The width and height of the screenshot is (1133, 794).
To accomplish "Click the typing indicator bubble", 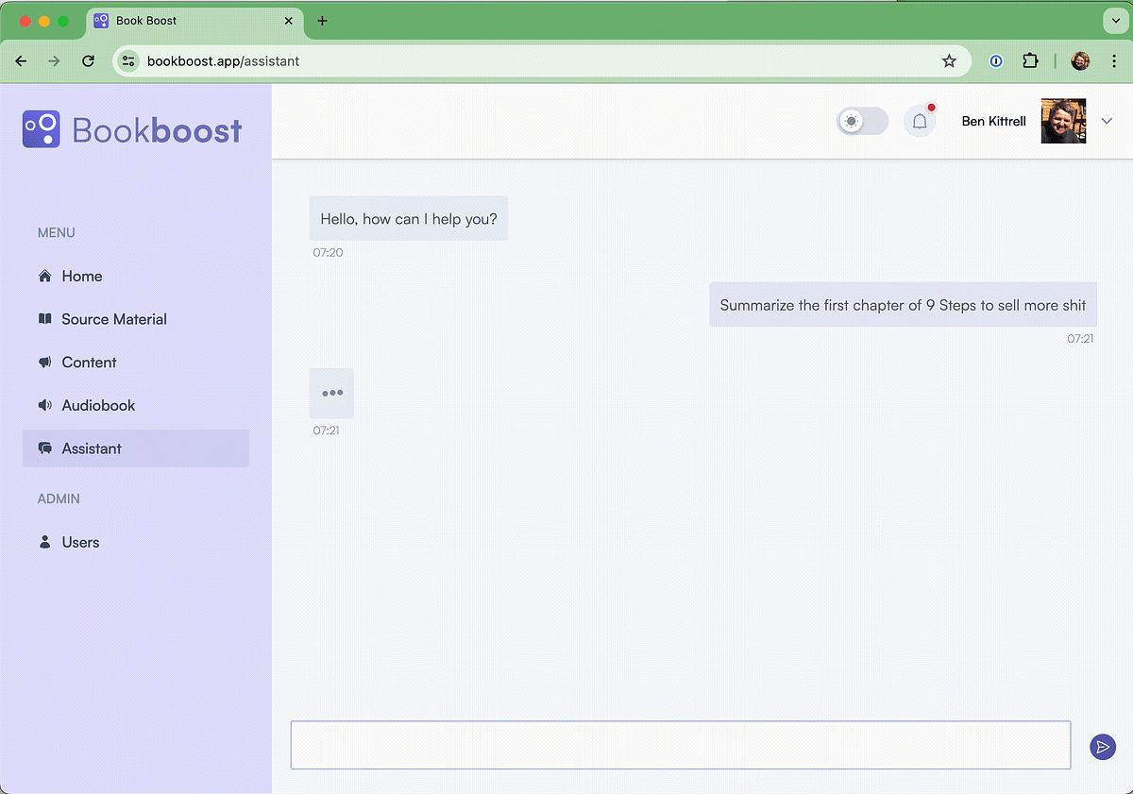I will pos(331,393).
